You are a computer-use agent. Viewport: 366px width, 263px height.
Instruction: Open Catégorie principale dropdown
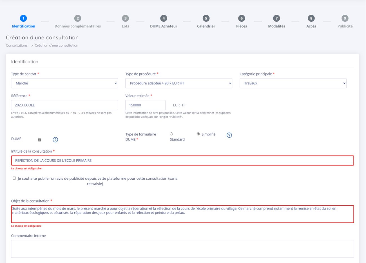[x=293, y=83]
